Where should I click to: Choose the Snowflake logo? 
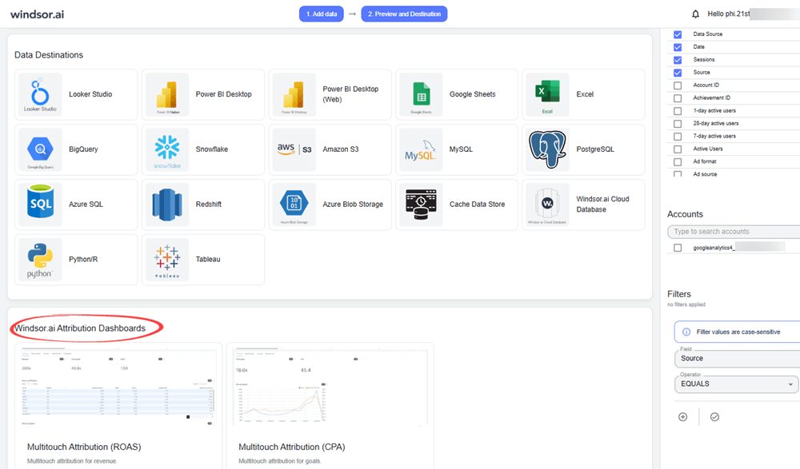click(167, 149)
